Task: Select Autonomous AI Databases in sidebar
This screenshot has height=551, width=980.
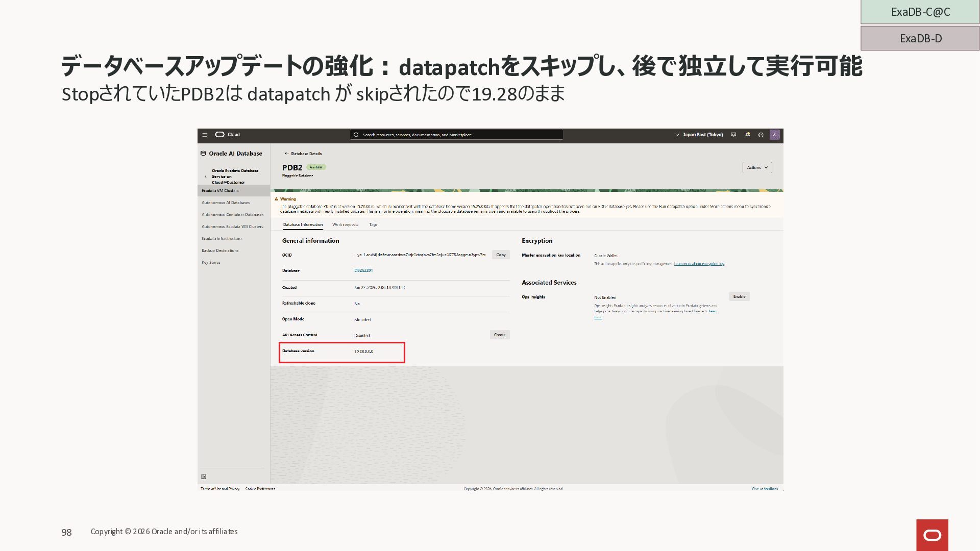Action: tap(226, 203)
